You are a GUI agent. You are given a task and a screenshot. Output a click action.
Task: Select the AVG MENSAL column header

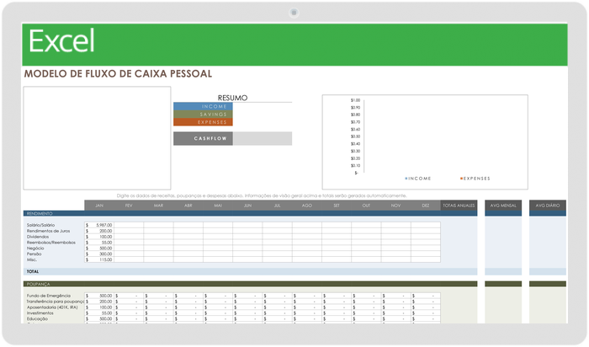point(503,206)
